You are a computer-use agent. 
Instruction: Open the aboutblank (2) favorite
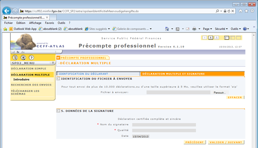[x=50, y=29]
